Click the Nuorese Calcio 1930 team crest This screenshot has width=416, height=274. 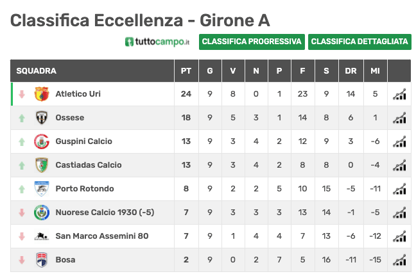41,213
